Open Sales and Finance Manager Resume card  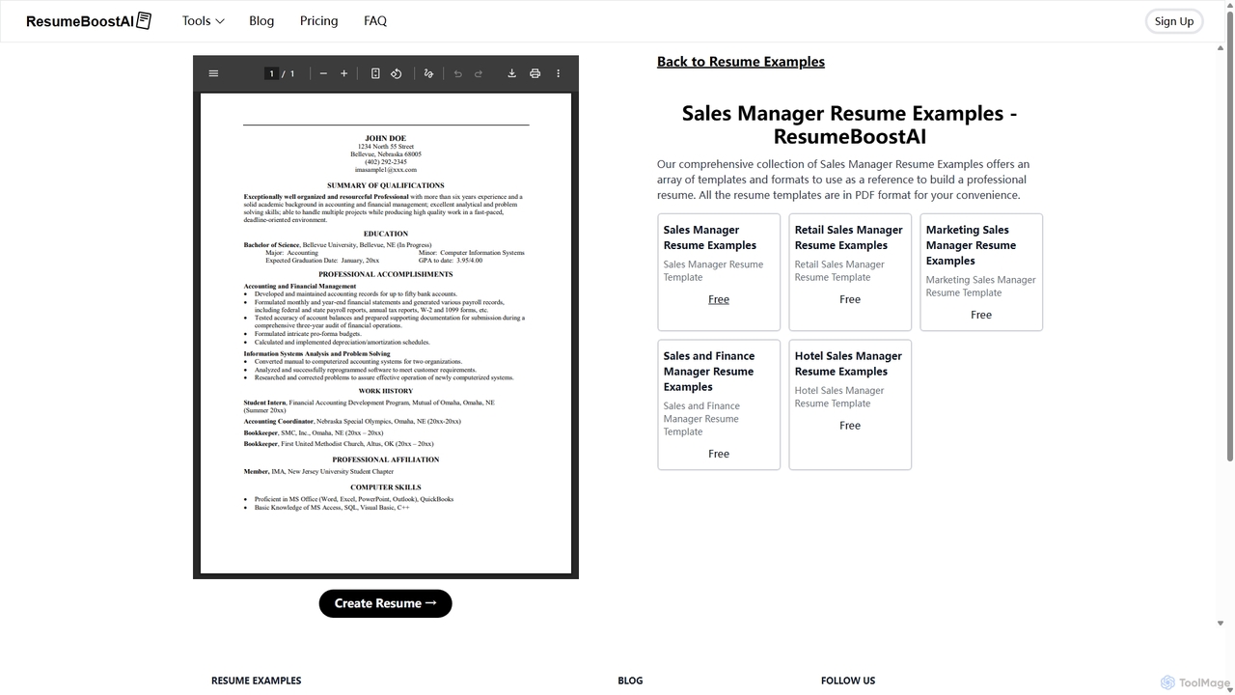pos(719,404)
